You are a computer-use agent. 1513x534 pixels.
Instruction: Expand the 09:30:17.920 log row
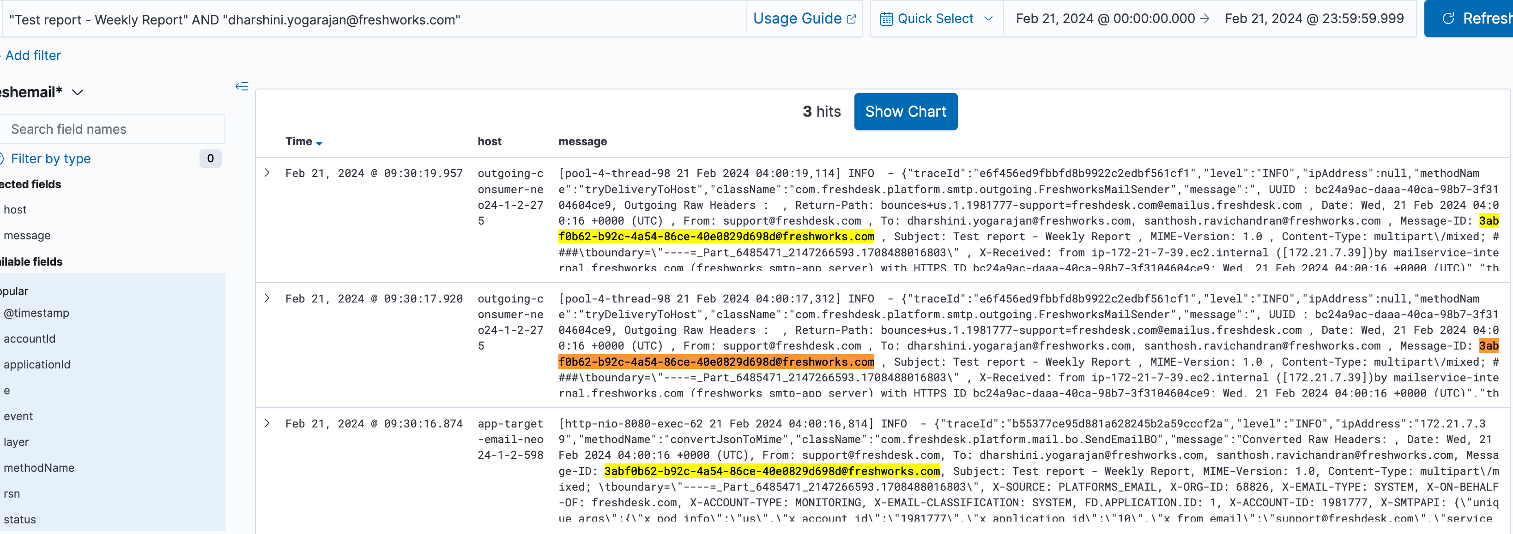coord(267,298)
